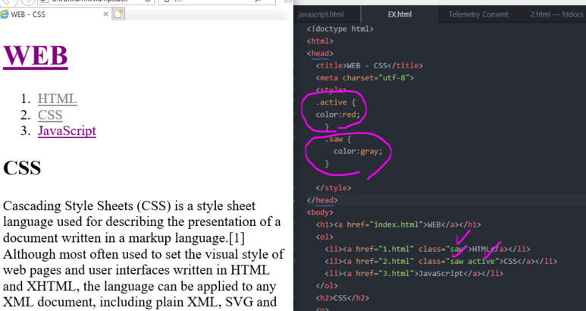Click the color:red; declaration line
Image resolution: width=586 pixels, height=311 pixels.
coord(338,115)
